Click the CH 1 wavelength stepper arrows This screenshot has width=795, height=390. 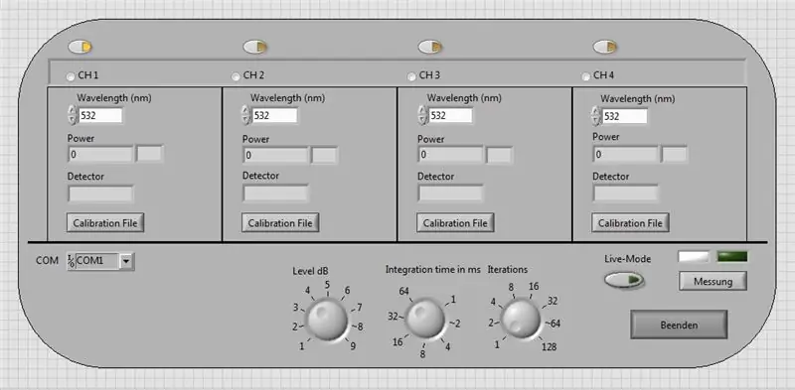(72, 115)
